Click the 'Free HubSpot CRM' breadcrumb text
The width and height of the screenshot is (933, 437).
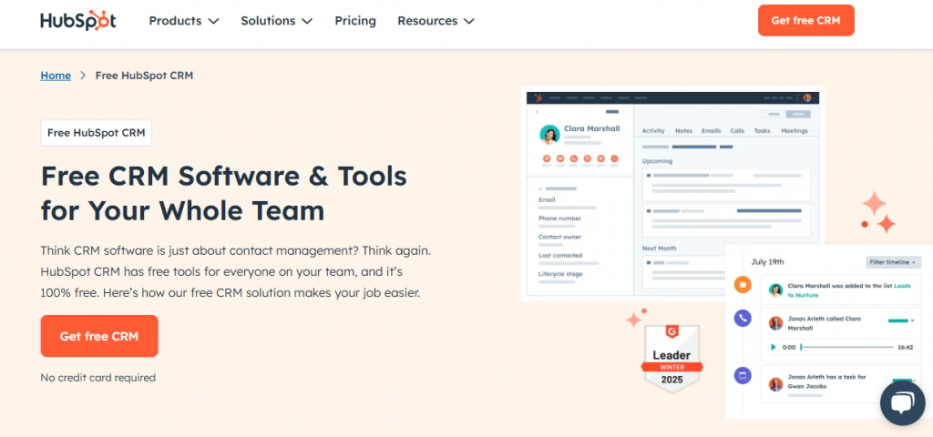pyautogui.click(x=144, y=76)
